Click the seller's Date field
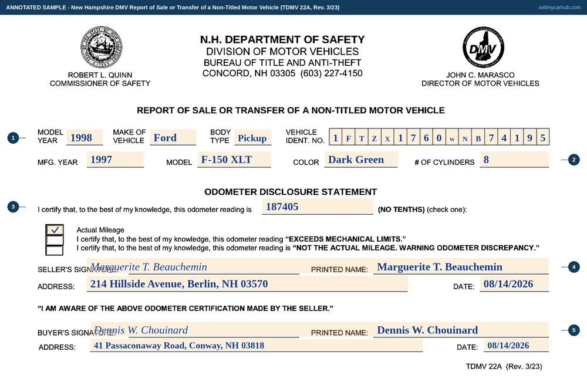The height and width of the screenshot is (382, 587). [x=514, y=283]
